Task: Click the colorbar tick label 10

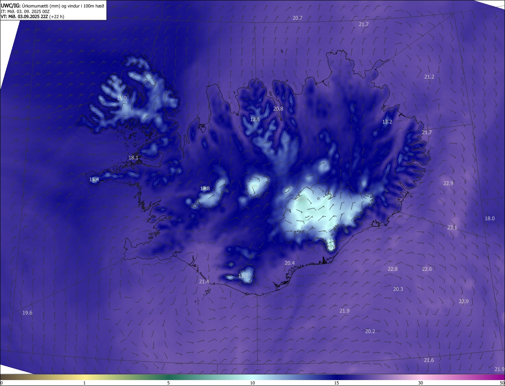Action: [x=252, y=383]
